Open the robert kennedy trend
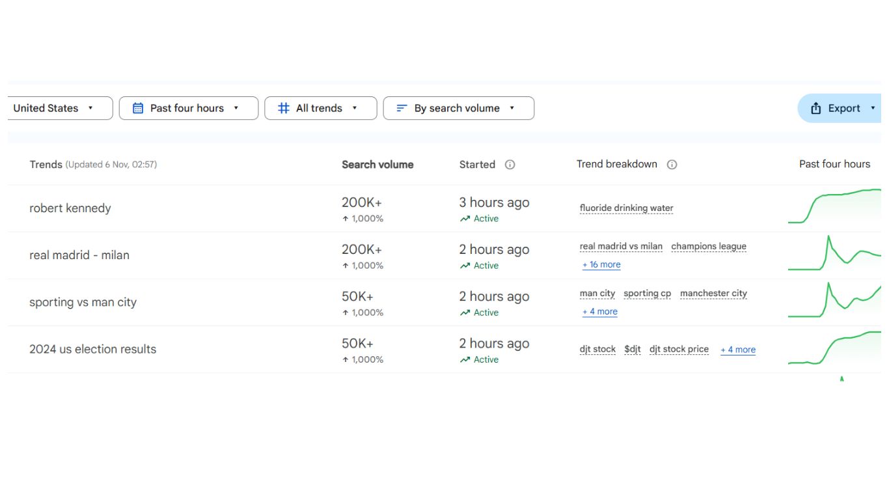This screenshot has height=500, width=889. [x=70, y=208]
